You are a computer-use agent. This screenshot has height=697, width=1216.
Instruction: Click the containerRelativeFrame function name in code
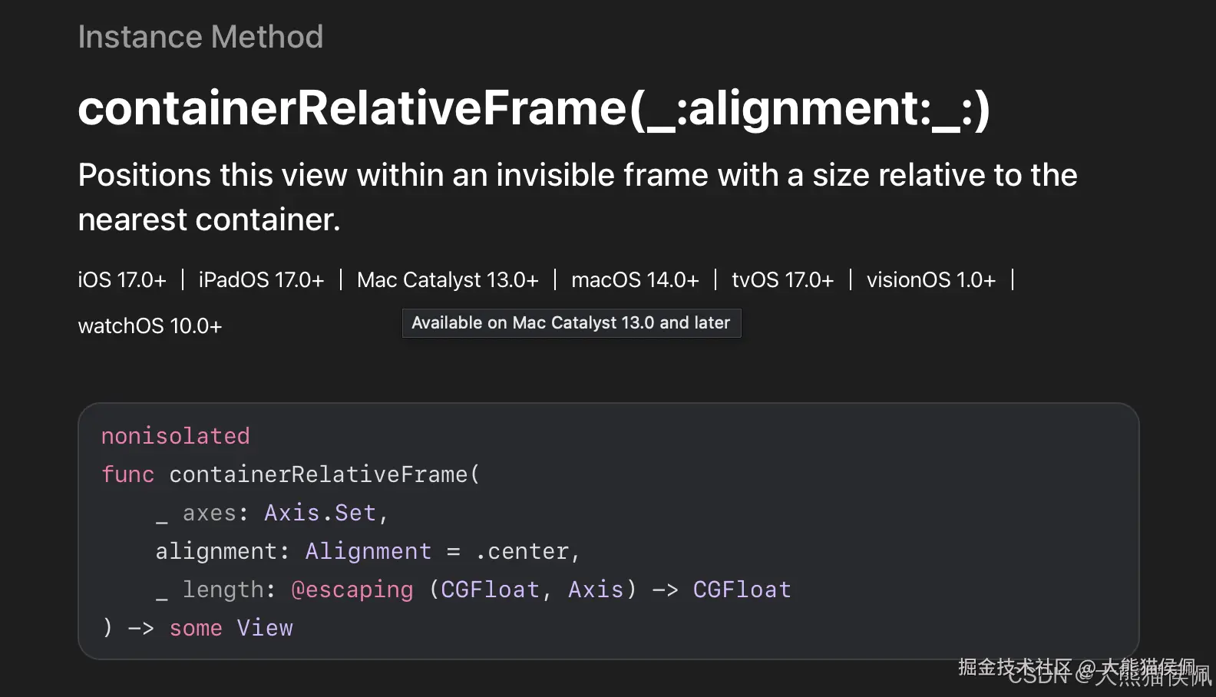318,474
